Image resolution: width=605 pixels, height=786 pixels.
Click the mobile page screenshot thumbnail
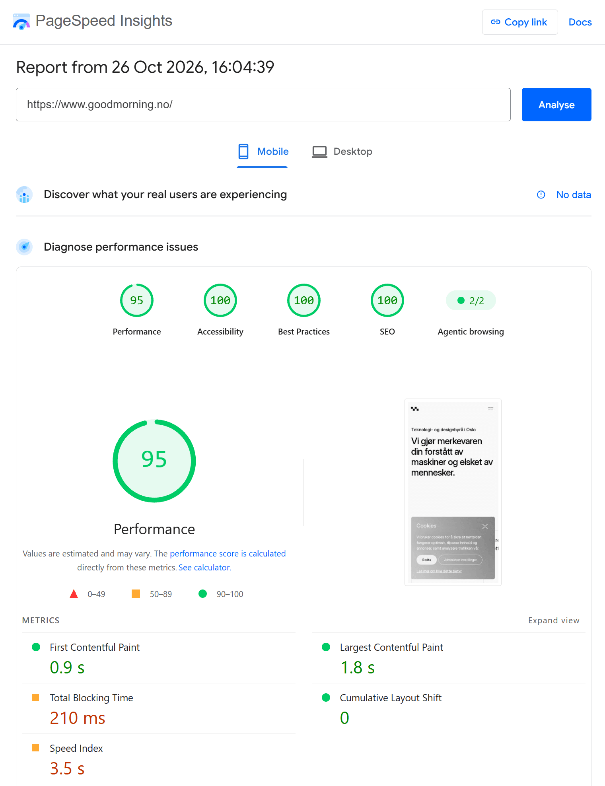tap(453, 492)
